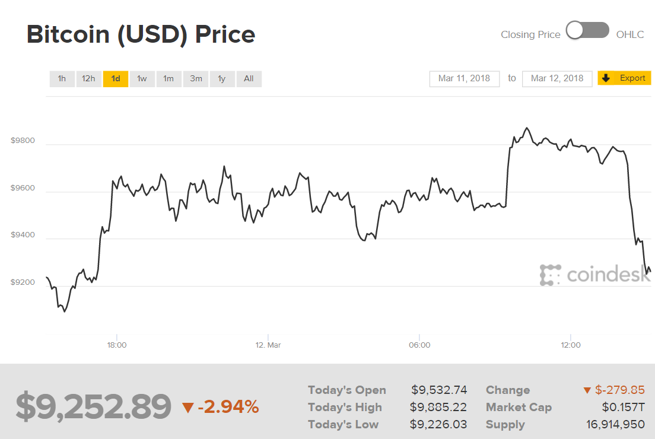This screenshot has width=655, height=439.
Task: Open the Mar 11, 2018 start date picker
Action: point(464,78)
